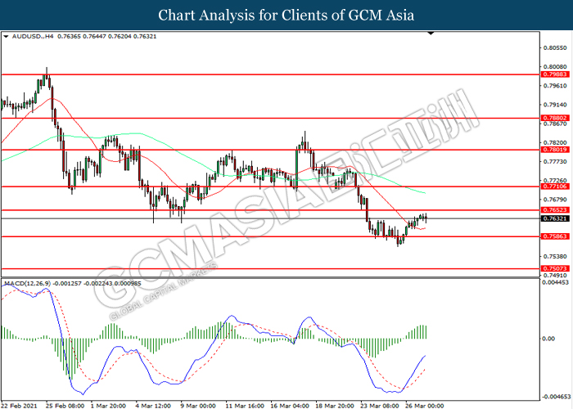
Task: Select the 0.75863 support price label
Action: 555,236
